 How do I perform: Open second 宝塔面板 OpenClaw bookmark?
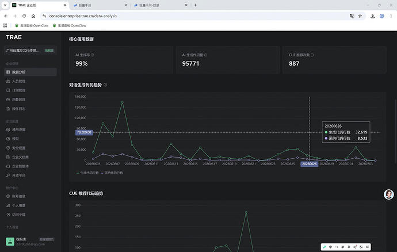point(70,25)
